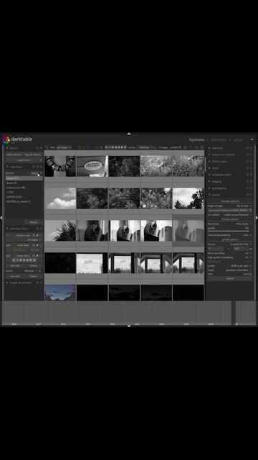Switch to the lighttable view

[x=196, y=139]
